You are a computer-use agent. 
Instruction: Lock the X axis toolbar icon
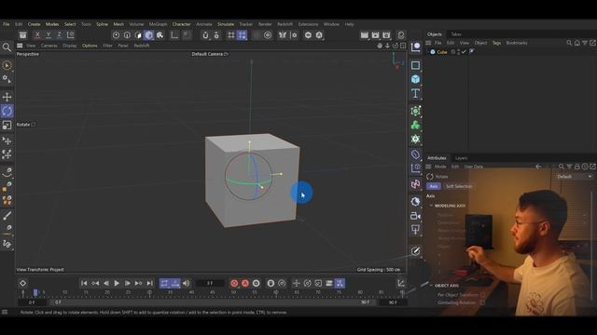(x=37, y=35)
